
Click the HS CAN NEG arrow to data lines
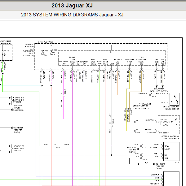coord(157,86)
